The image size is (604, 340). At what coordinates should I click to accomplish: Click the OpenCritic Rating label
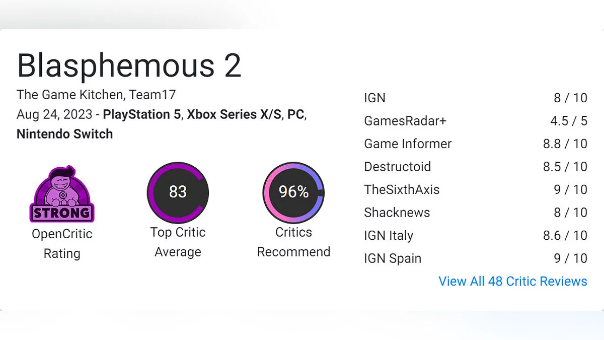(62, 243)
